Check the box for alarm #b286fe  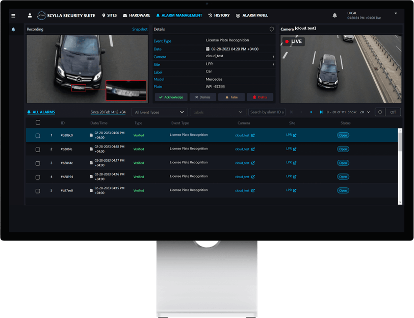point(38,150)
